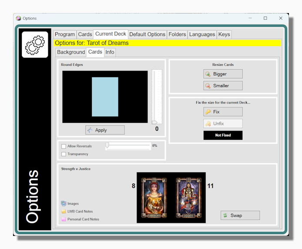Screen dimensions: 302x249
Task: Open the Program tab
Action: pos(65,34)
